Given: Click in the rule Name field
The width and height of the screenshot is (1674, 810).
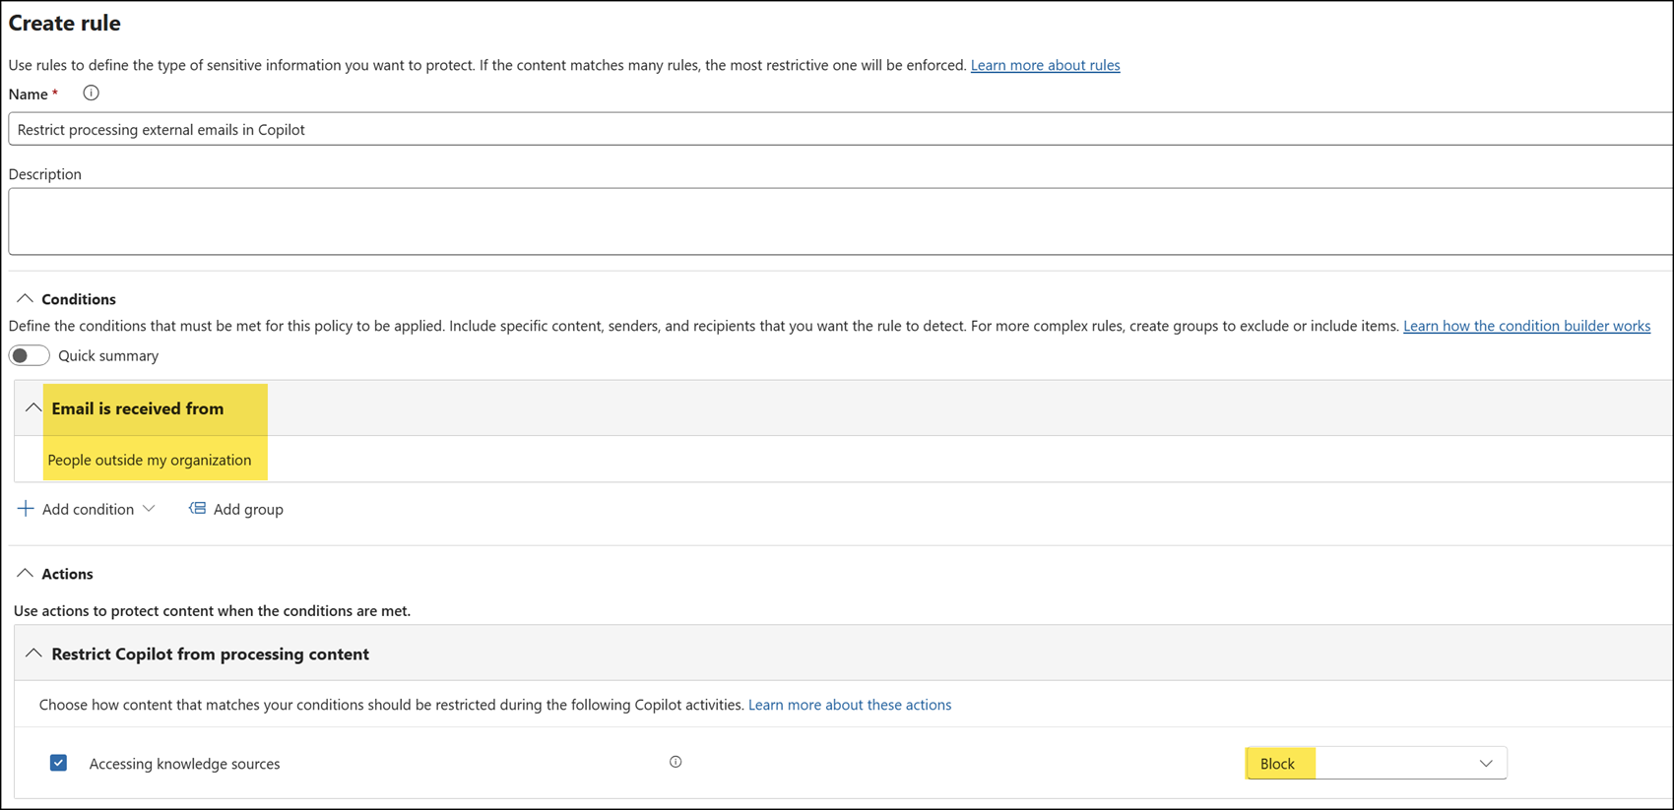Looking at the screenshot, I should point(841,129).
